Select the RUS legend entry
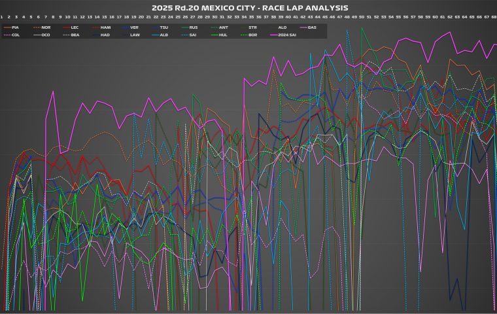Screen dimensions: 497x314 (193, 27)
